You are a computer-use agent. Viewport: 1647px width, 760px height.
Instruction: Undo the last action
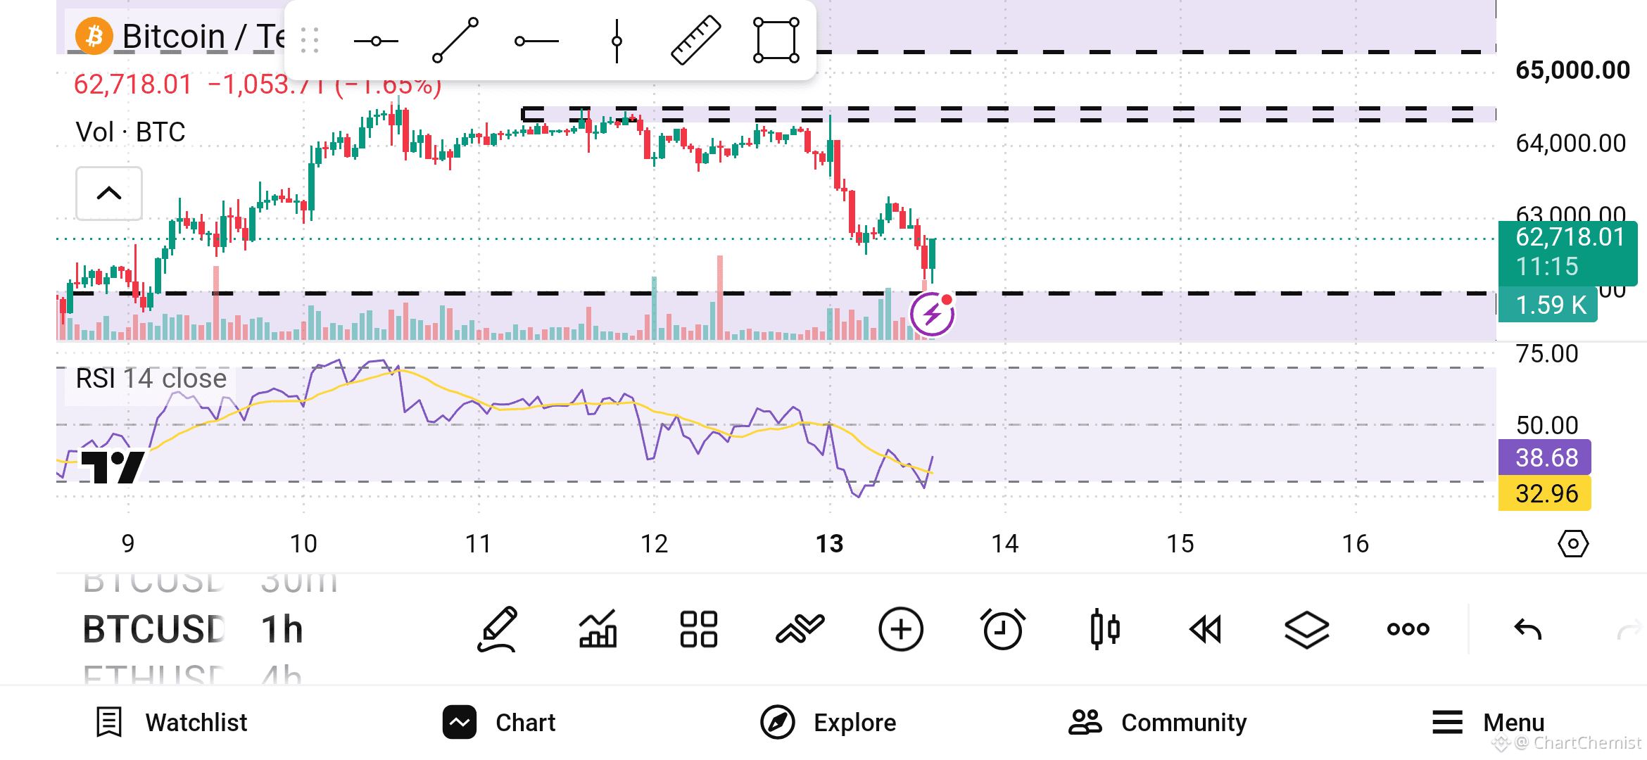[1527, 629]
